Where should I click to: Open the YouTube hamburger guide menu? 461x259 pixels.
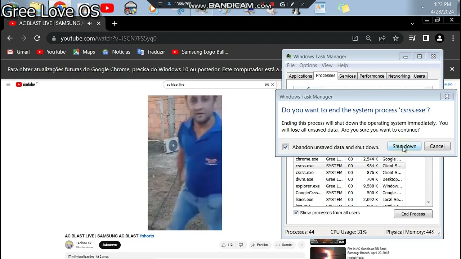pos(8,85)
